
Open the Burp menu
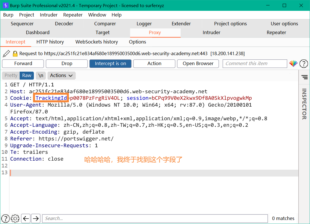pos(8,15)
